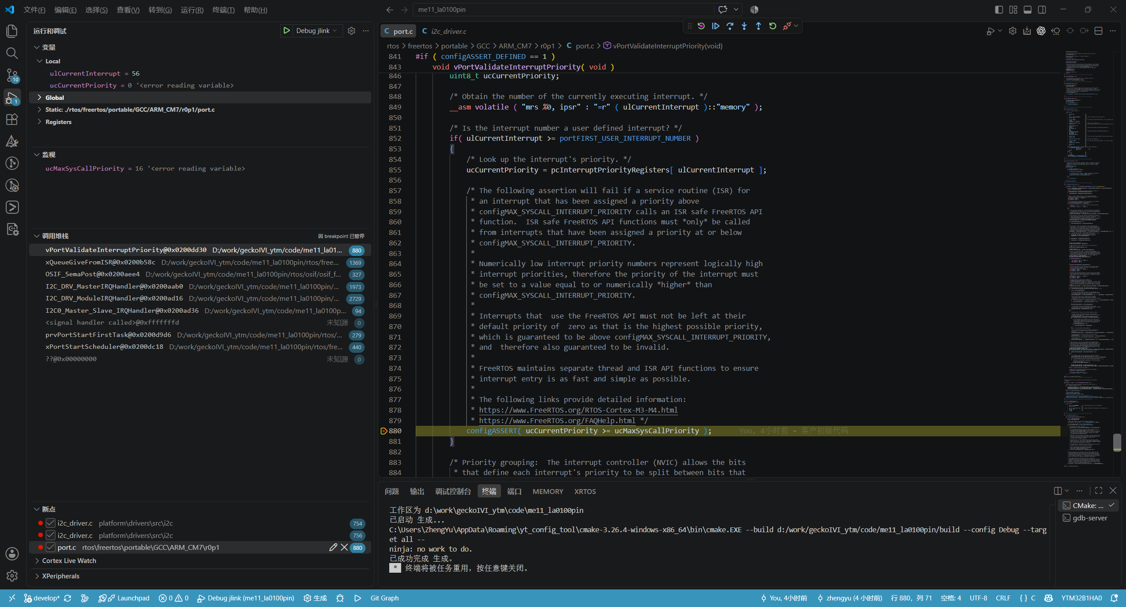Toggle the port.c breakpoint checkbox
The height and width of the screenshot is (607, 1126).
point(51,547)
